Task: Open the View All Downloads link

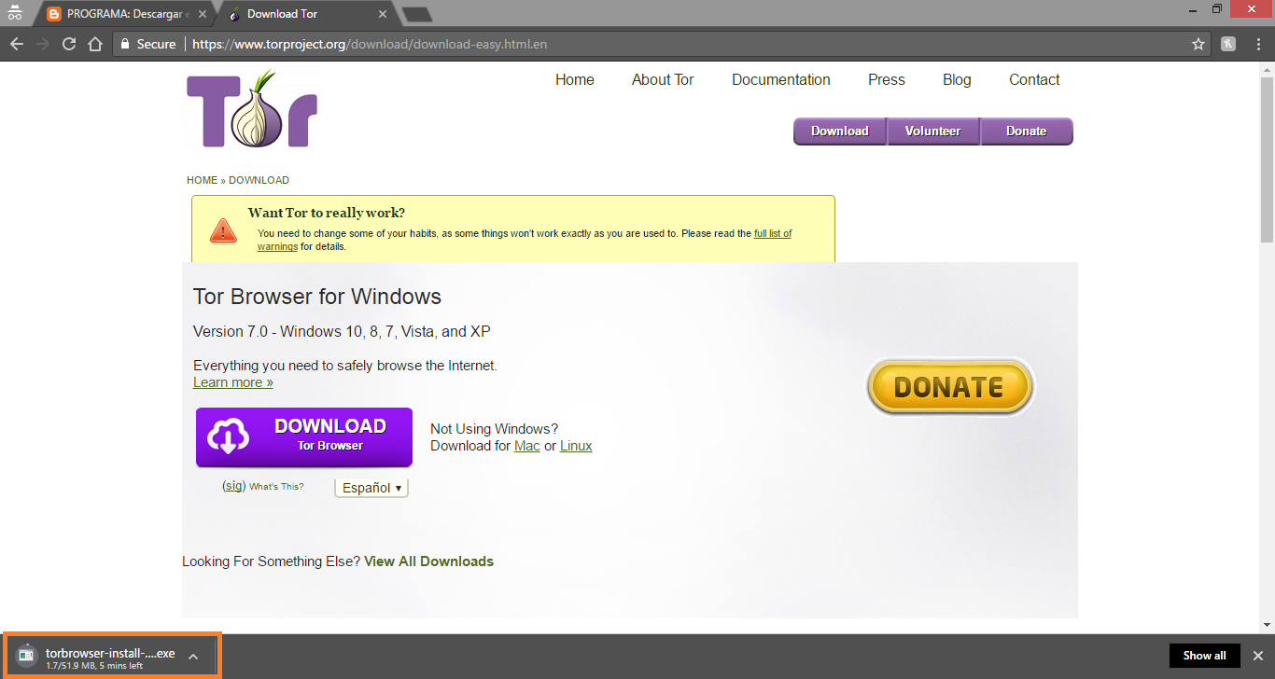Action: 429,561
